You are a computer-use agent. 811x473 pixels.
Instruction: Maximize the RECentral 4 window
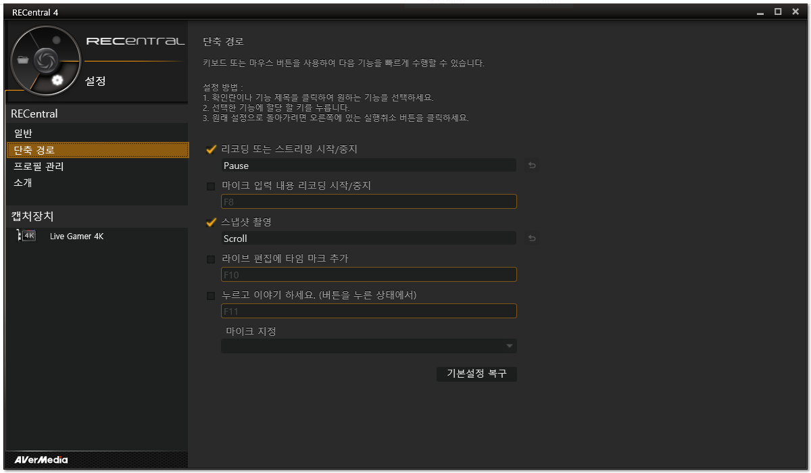[778, 12]
